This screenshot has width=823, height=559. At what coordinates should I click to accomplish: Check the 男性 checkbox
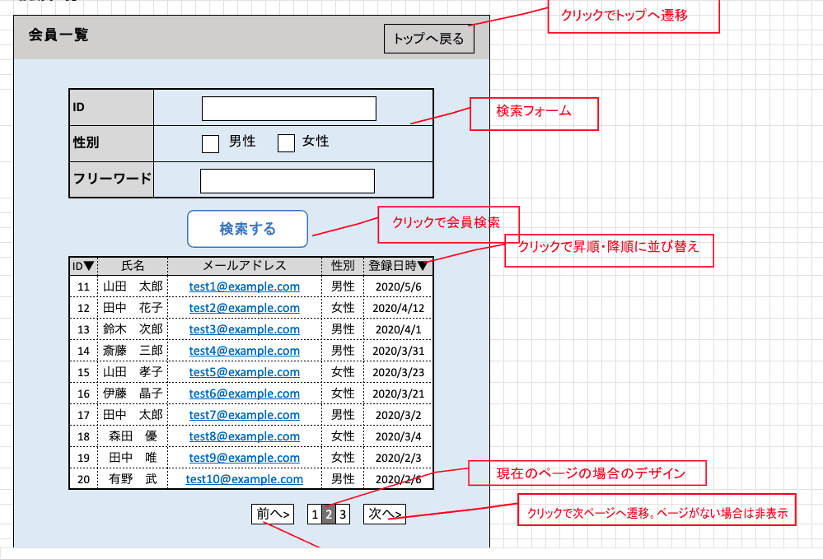(x=211, y=143)
